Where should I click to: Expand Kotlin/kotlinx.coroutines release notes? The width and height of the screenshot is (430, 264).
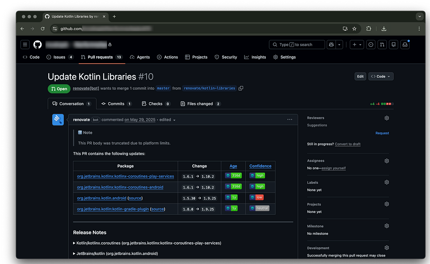(x=147, y=243)
